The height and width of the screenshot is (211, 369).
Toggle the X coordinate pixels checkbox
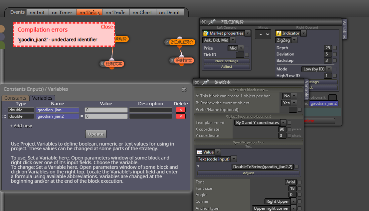289,129
